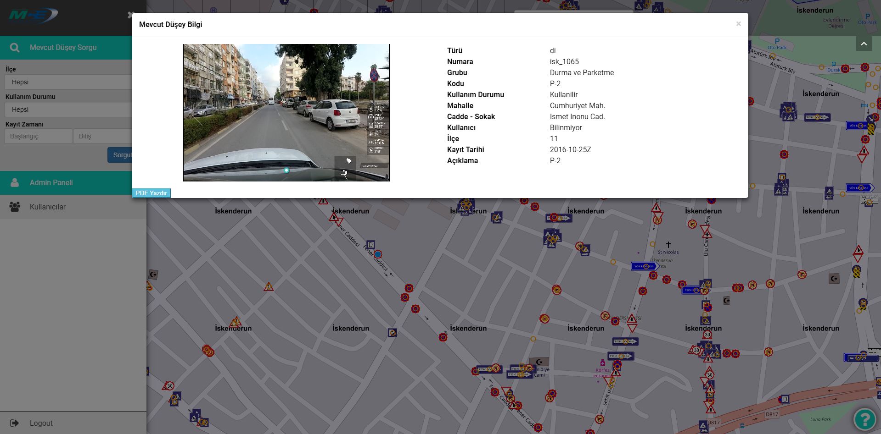Click the PDF Yazdır button
The height and width of the screenshot is (434, 881).
[x=152, y=193]
